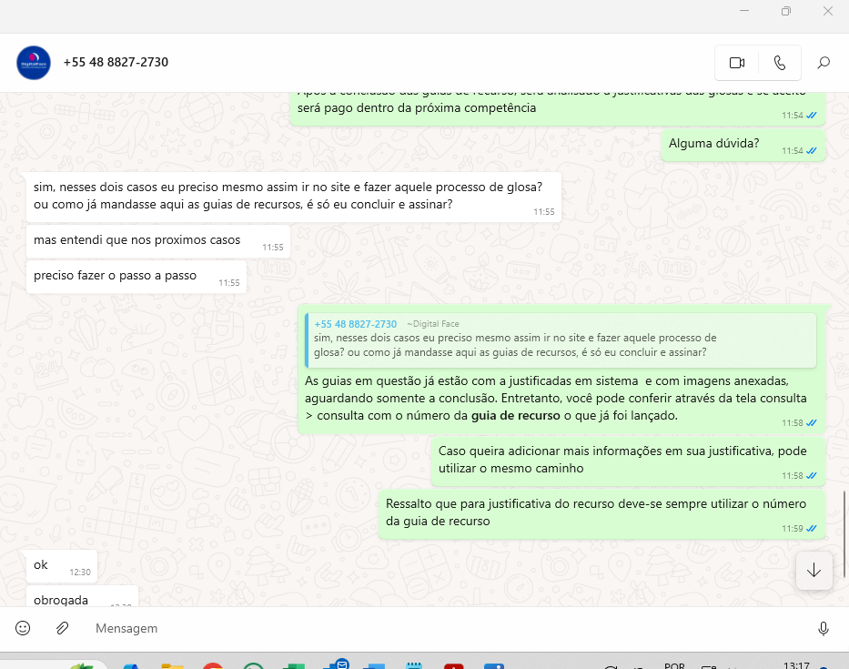Open the emoji picker
The height and width of the screenshot is (669, 849).
click(x=23, y=628)
